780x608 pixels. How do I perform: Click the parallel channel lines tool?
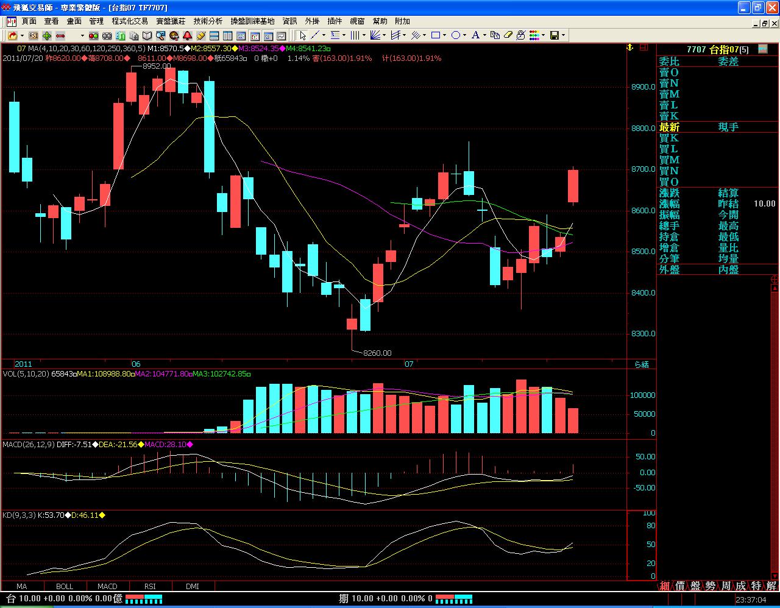coord(395,35)
